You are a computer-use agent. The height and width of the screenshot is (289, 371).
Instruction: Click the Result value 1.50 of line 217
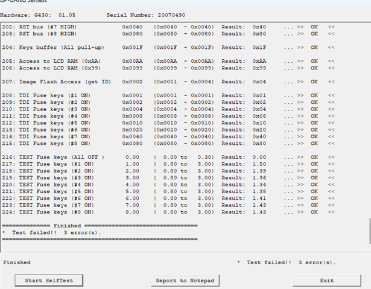click(x=259, y=164)
